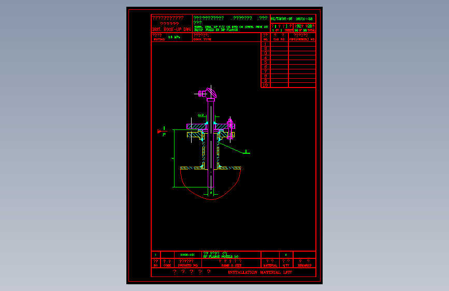The height and width of the screenshot is (291, 449).
Task: Click row number 5 in tag table
Action: pyautogui.click(x=266, y=62)
